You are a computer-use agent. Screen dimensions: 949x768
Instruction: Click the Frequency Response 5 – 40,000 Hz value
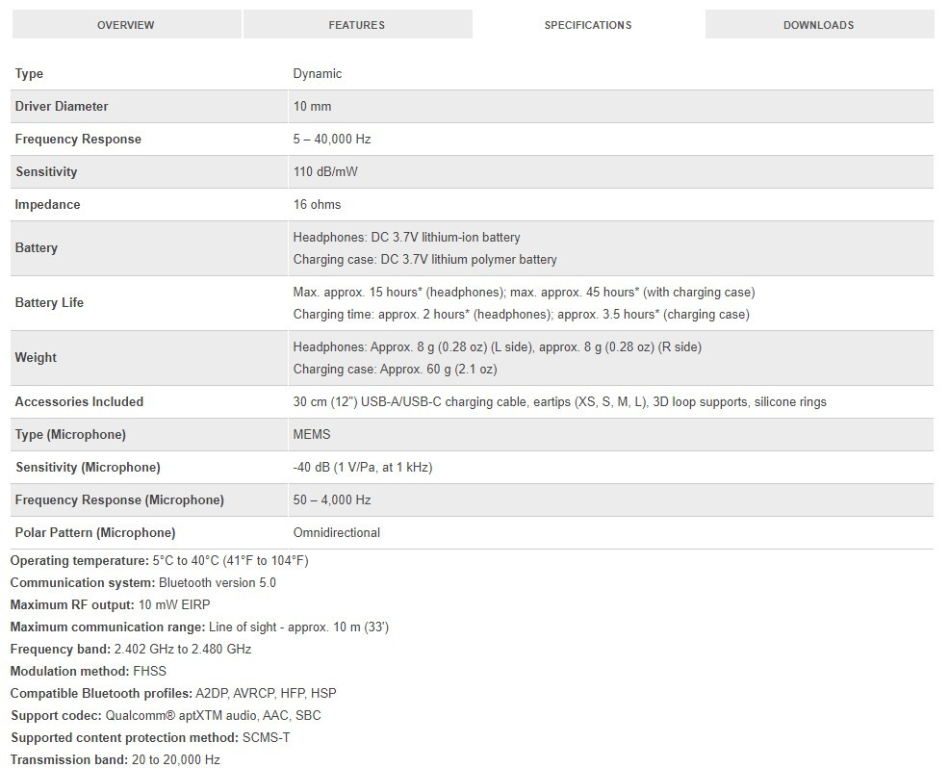pyautogui.click(x=332, y=139)
